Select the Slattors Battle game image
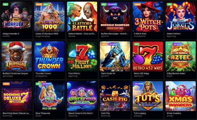Screen dimensions: 197x120 (82, 17)
